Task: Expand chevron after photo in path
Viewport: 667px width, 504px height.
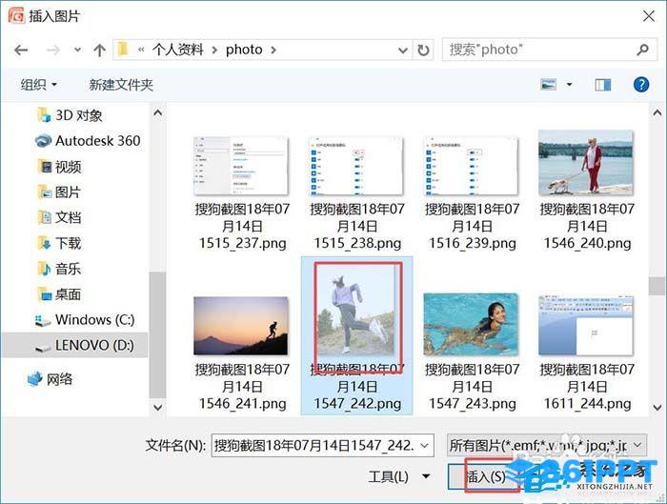Action: pyautogui.click(x=273, y=50)
